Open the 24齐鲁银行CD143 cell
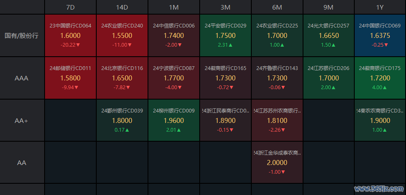This screenshot has width=406, height=195. point(277,78)
